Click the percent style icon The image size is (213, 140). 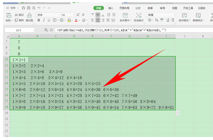pos(157,20)
